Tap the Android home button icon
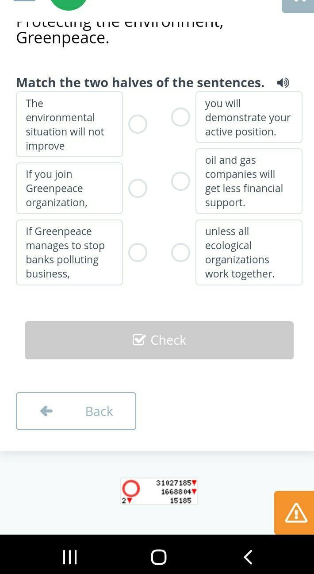The width and height of the screenshot is (314, 574). coord(159,557)
